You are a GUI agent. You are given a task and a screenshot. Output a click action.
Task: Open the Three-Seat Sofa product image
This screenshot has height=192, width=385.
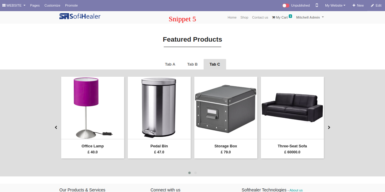coord(292,108)
